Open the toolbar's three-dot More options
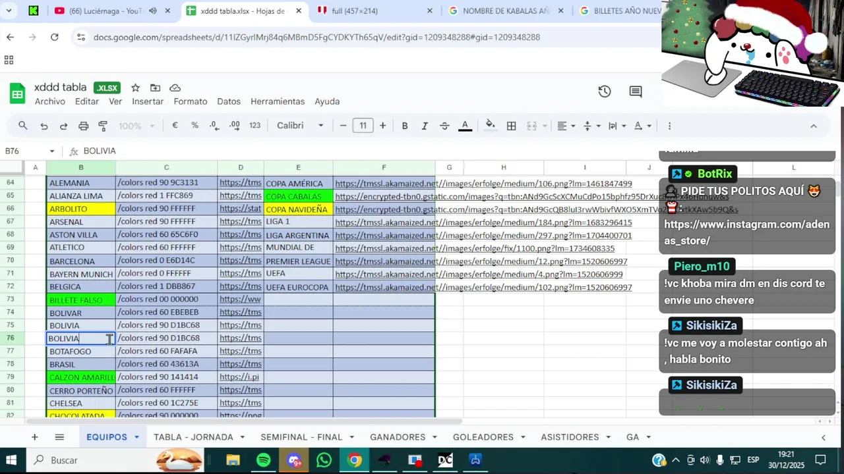The image size is (844, 474). tap(669, 126)
